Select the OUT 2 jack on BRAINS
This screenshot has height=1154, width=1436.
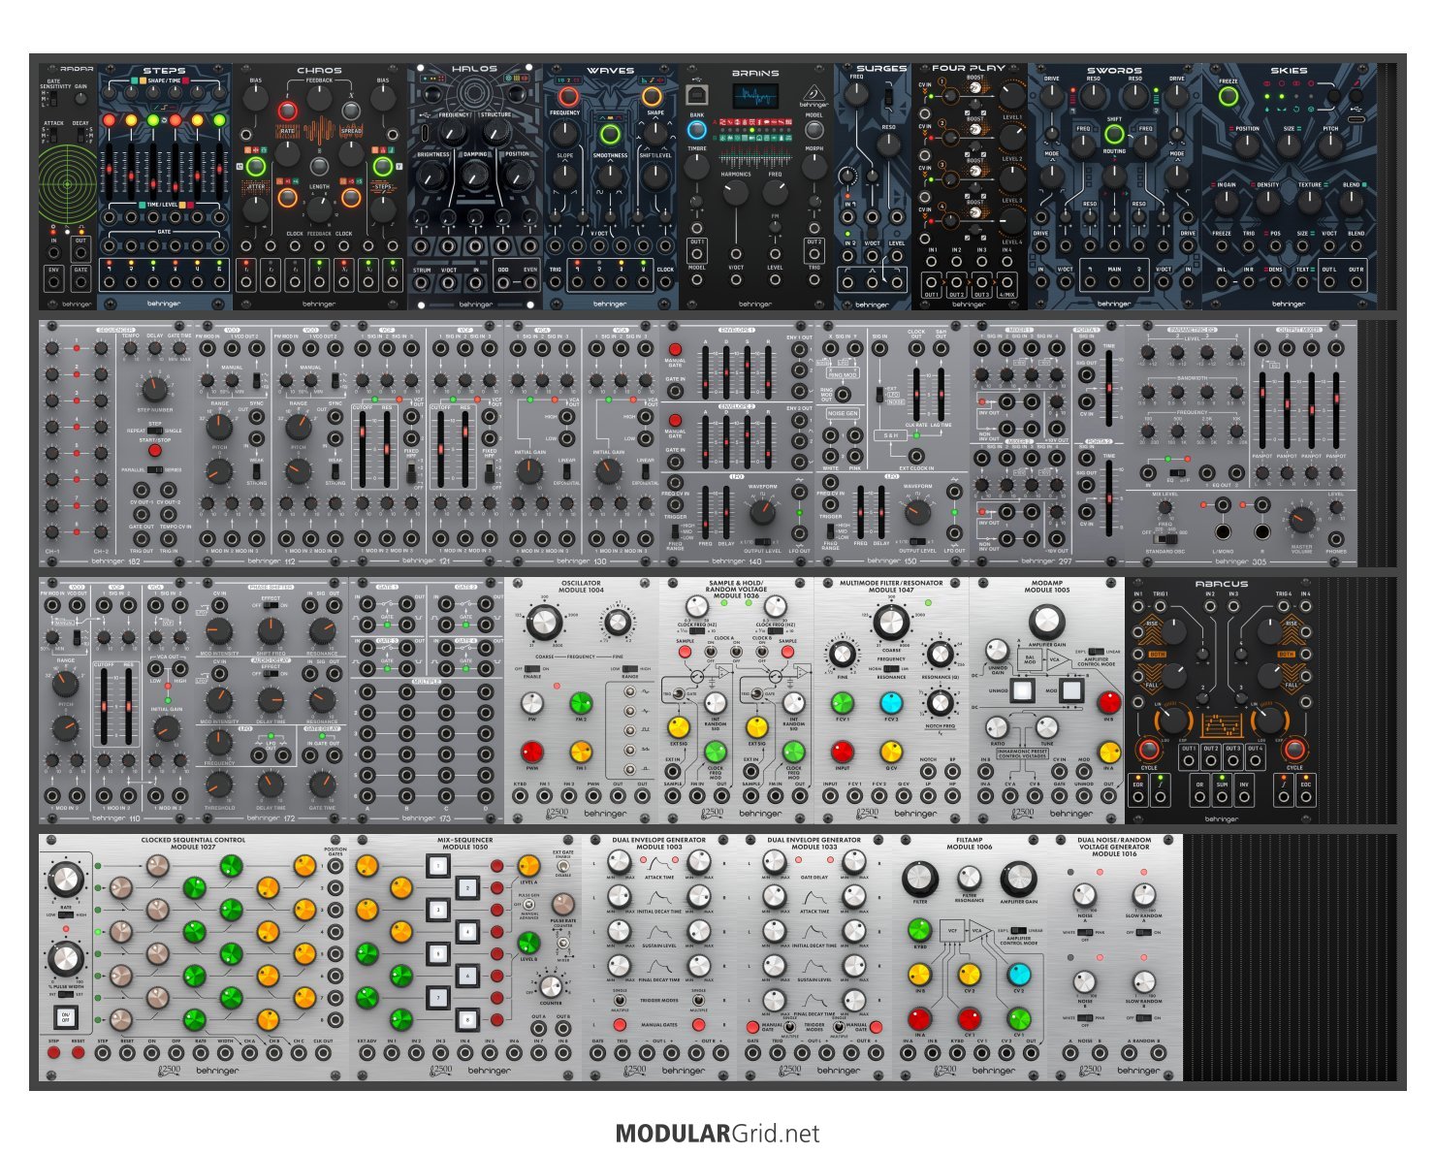814,255
